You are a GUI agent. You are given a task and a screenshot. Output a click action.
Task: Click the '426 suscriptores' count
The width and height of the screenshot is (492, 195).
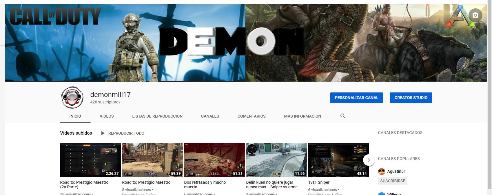click(x=105, y=102)
